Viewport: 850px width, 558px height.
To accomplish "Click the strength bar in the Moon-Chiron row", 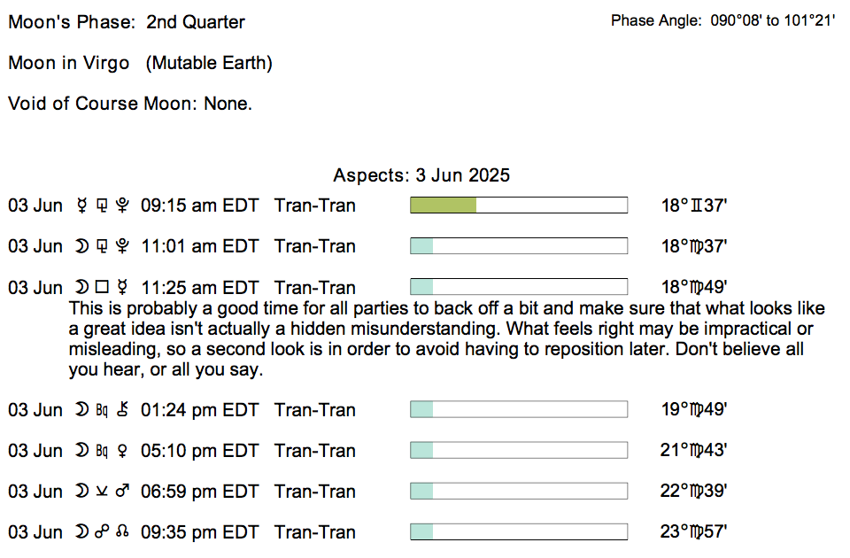I will coord(519,410).
